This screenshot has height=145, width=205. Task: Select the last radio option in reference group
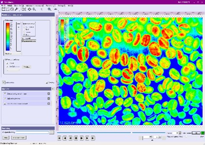24,35
